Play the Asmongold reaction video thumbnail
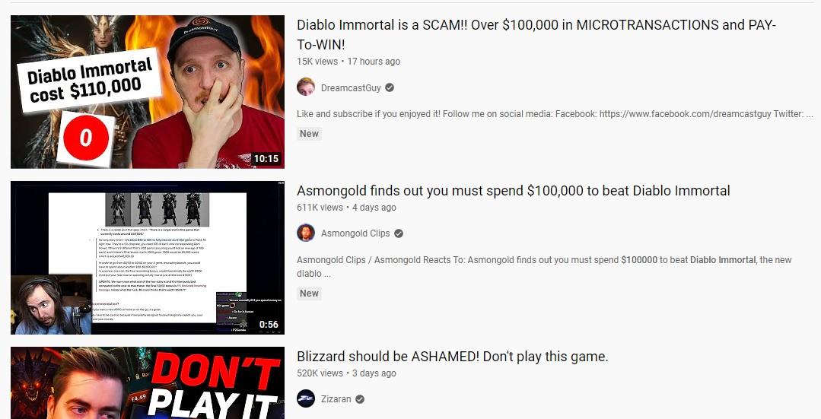 tap(148, 257)
